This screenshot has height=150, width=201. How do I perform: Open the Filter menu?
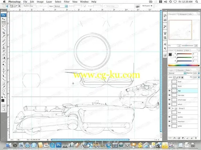coord(67,2)
